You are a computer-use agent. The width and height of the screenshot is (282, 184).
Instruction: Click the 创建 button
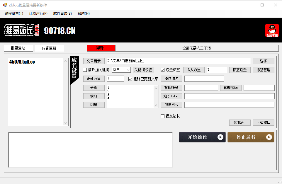(x=94, y=105)
